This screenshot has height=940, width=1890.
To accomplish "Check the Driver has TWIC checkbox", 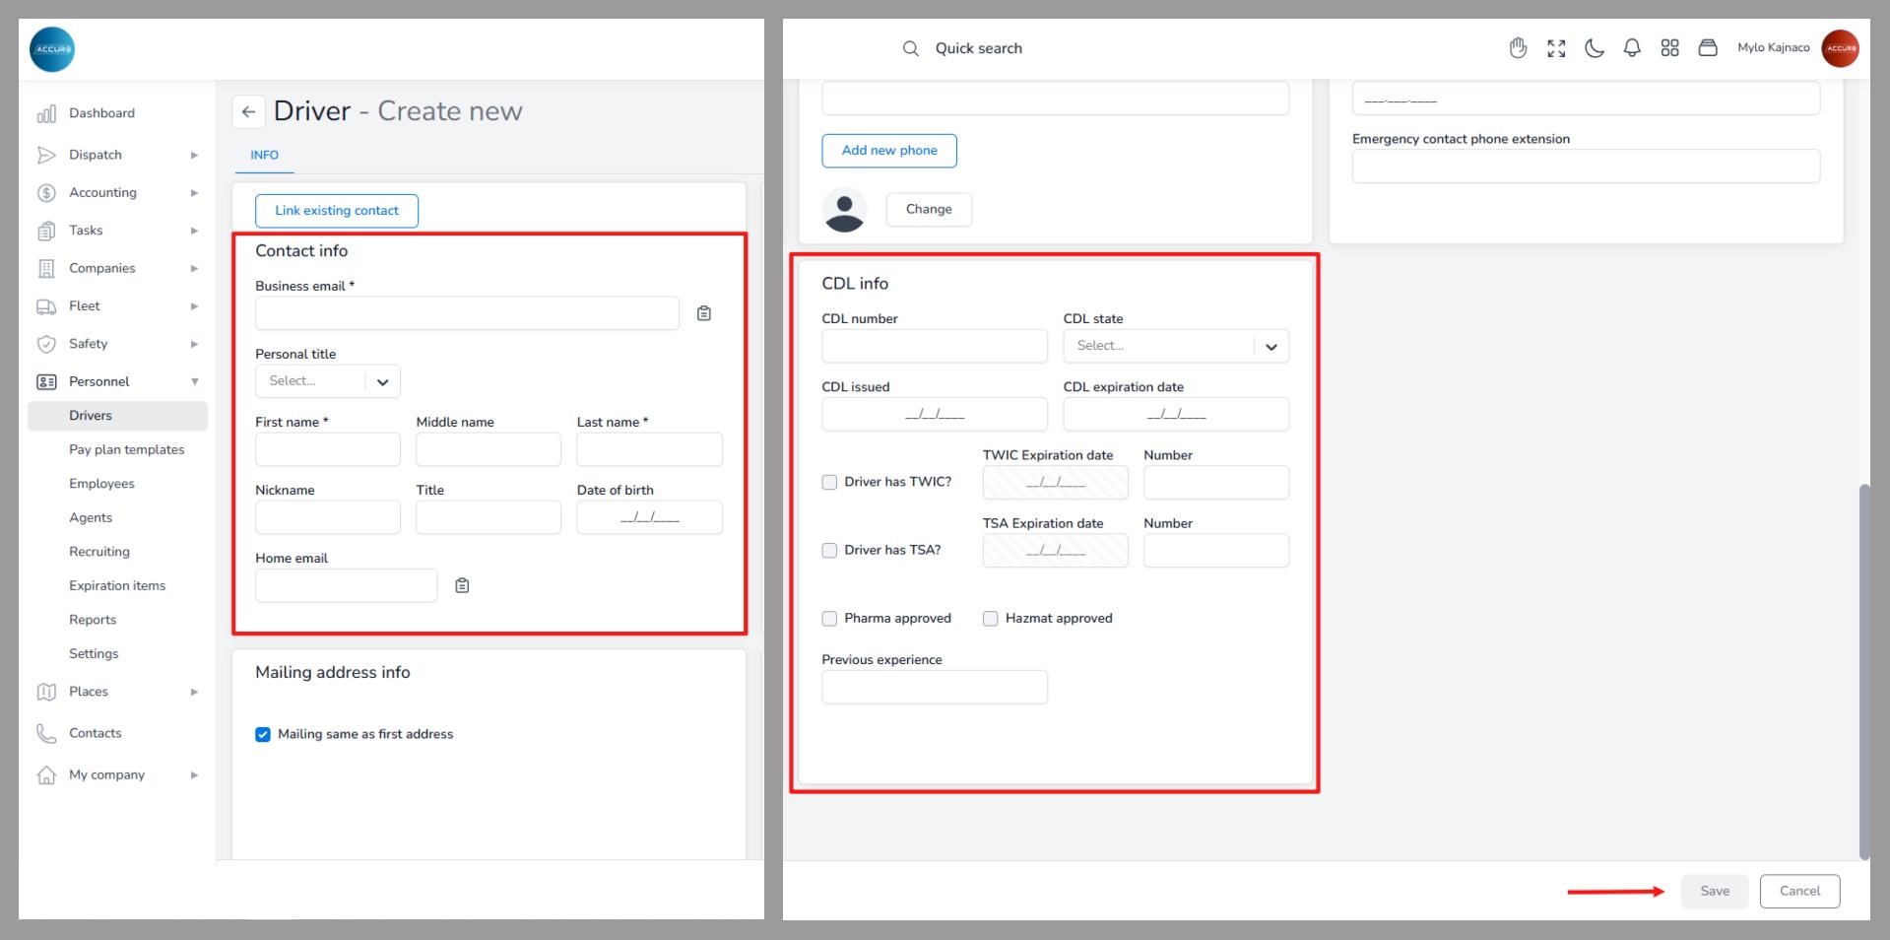I will (829, 483).
